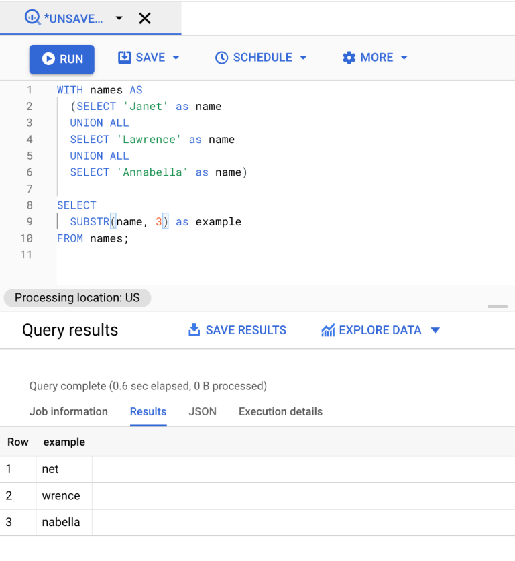This screenshot has width=515, height=561.
Task: Click the MORE menu button
Action: 374,58
